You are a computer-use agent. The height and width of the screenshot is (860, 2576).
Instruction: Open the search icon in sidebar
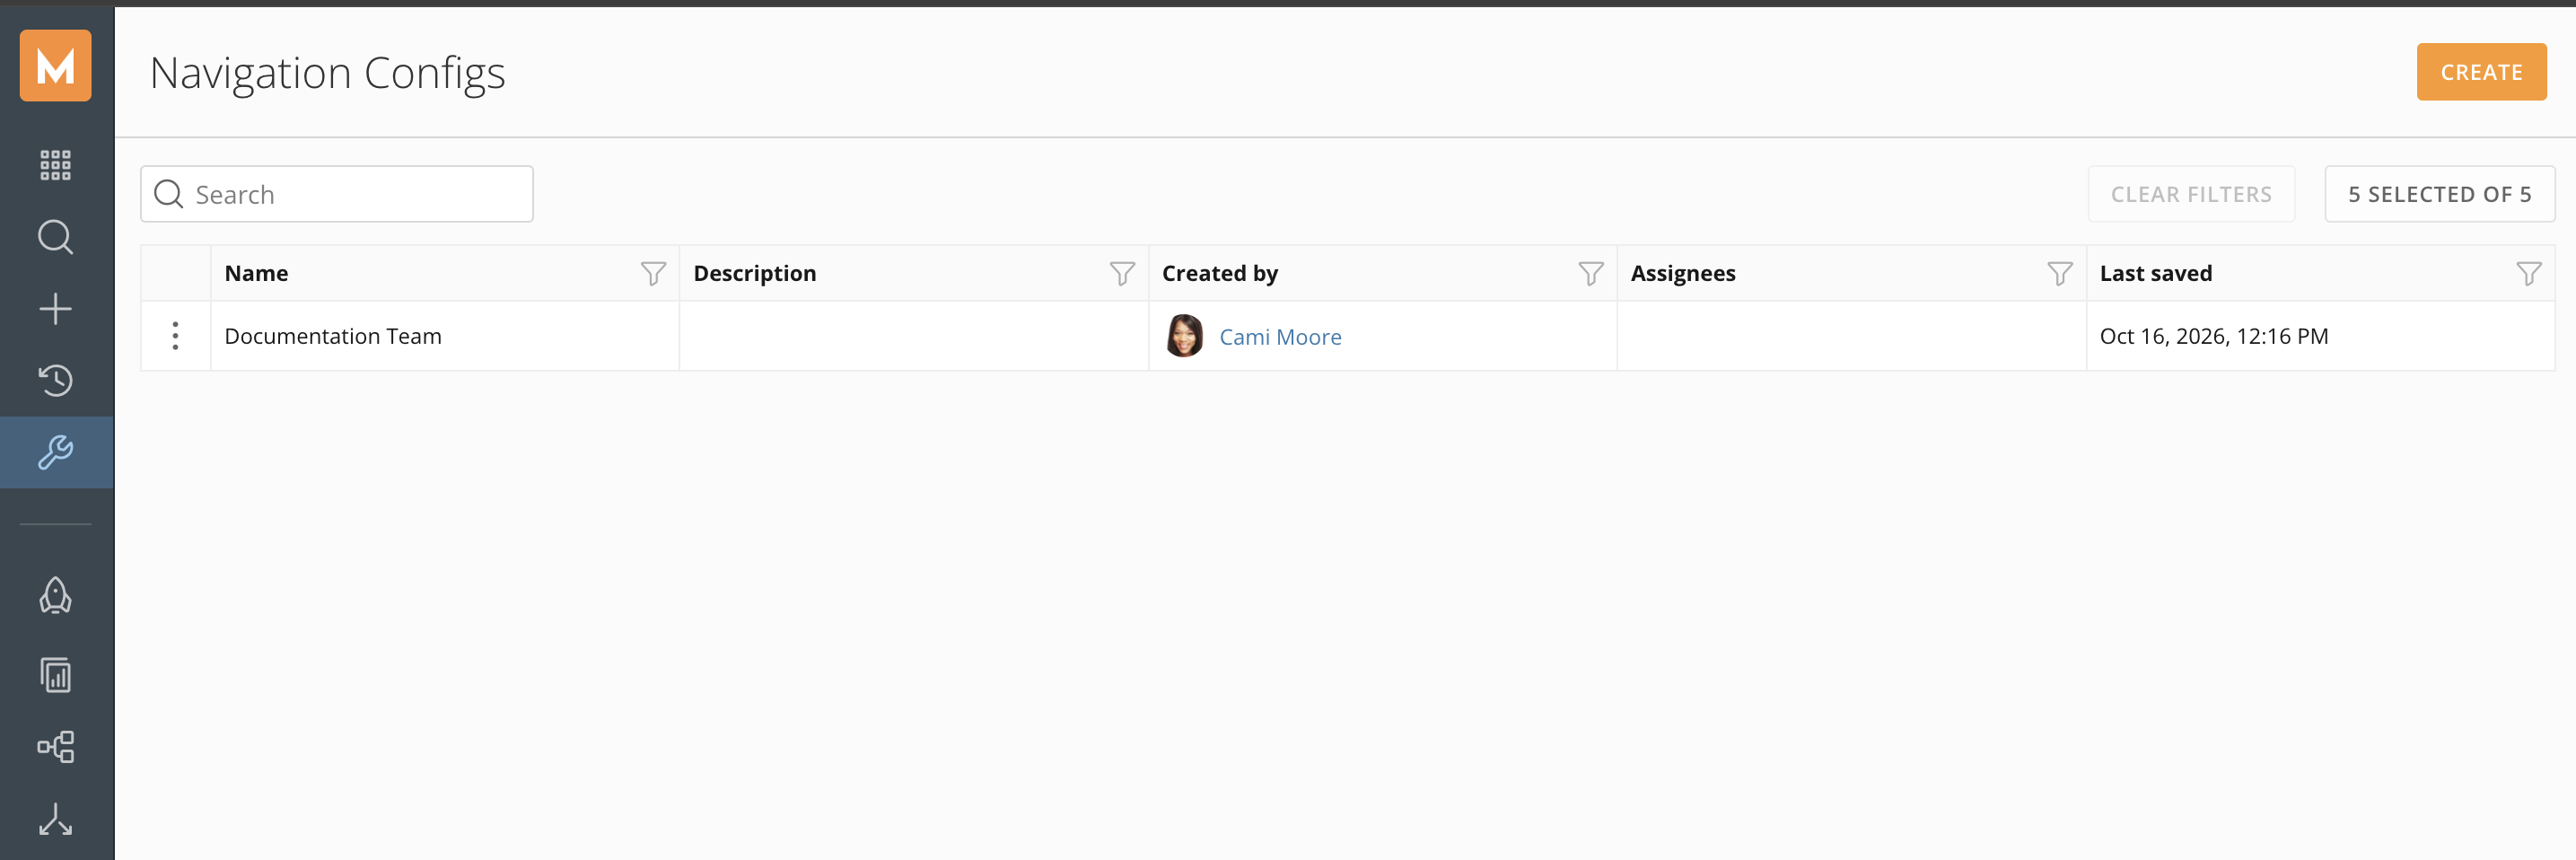click(56, 237)
